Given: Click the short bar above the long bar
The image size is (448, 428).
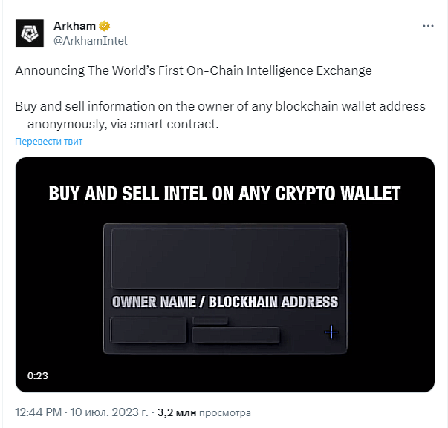Looking at the screenshot, I should point(210,320).
